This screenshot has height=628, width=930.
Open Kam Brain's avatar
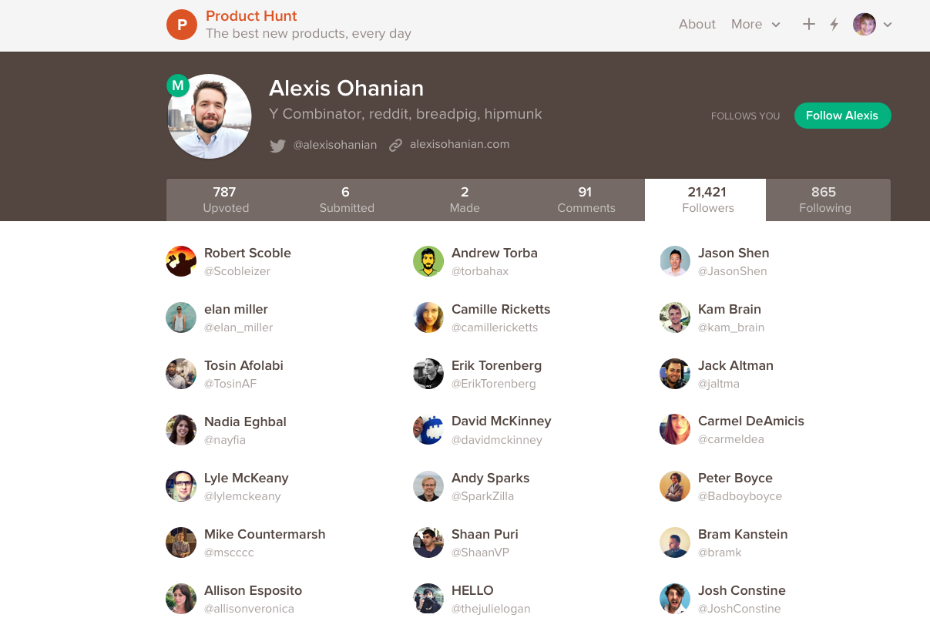[x=675, y=317]
